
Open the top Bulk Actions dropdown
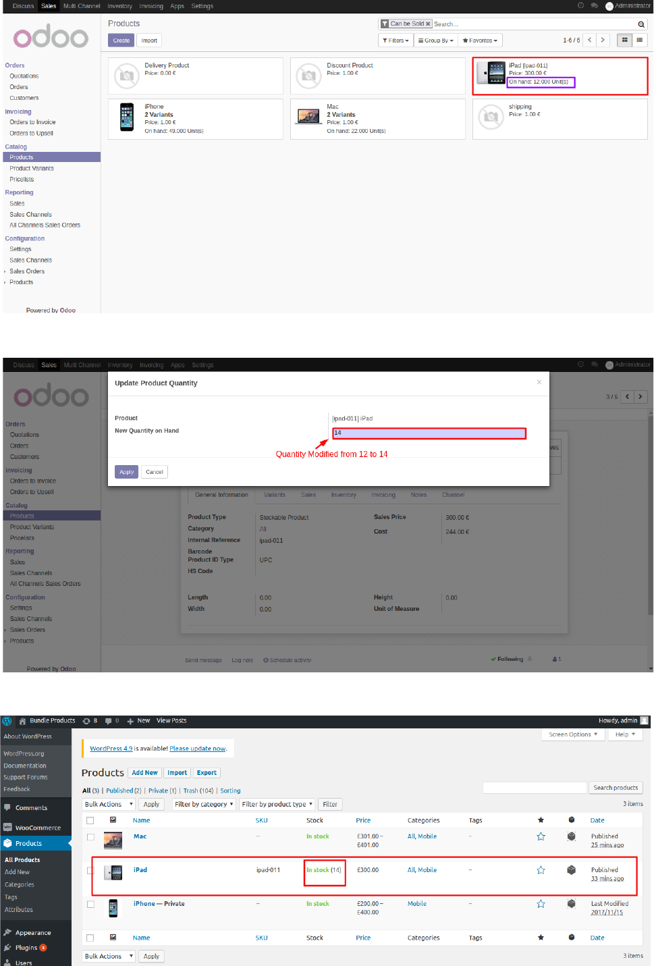109,805
